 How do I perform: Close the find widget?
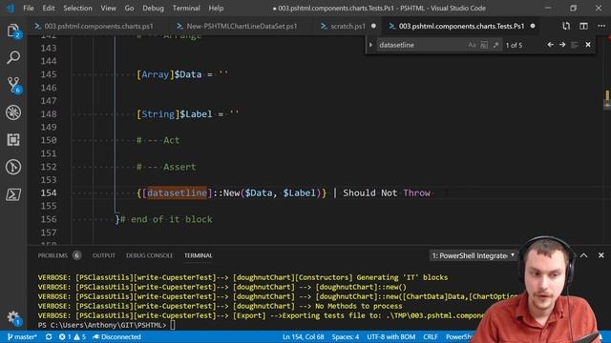(x=588, y=45)
